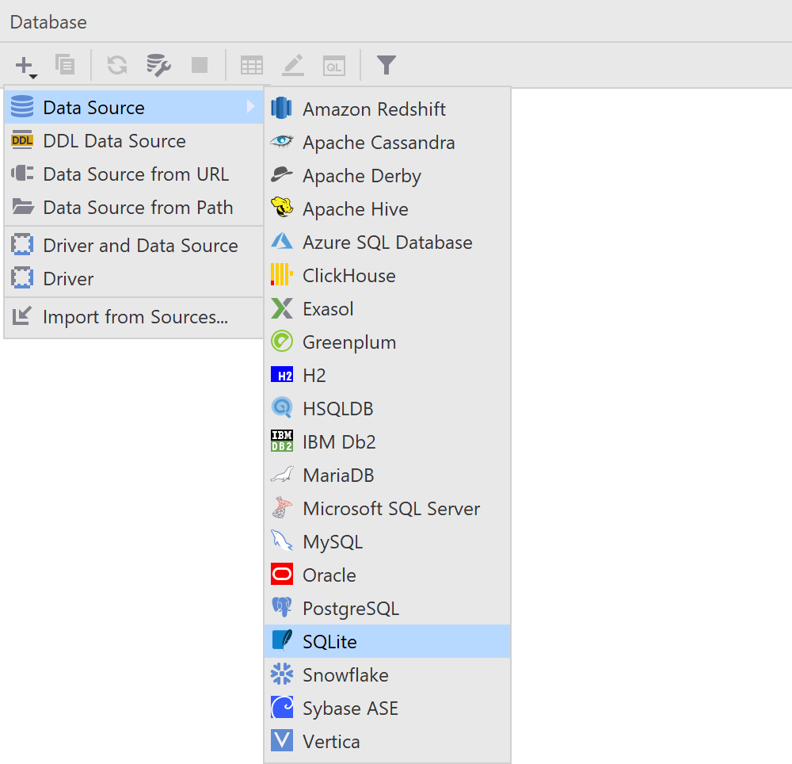The height and width of the screenshot is (764, 792).
Task: Click the blue H2 icon
Action: [282, 375]
